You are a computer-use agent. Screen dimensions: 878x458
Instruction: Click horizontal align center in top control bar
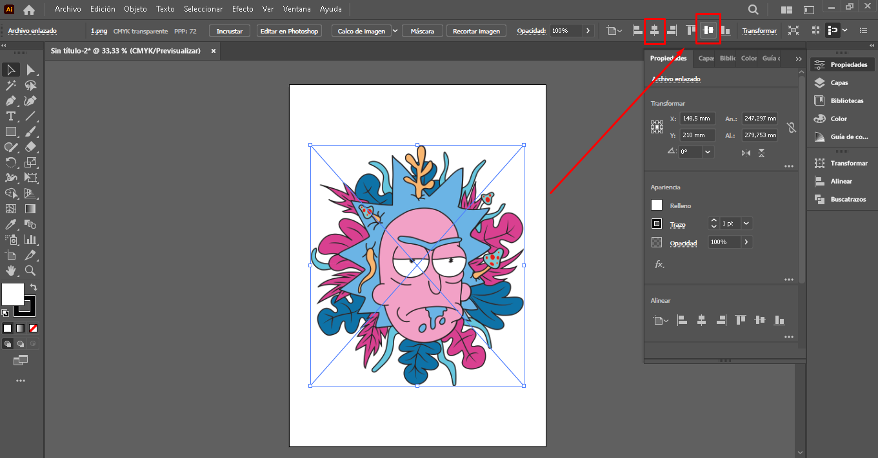coord(655,30)
